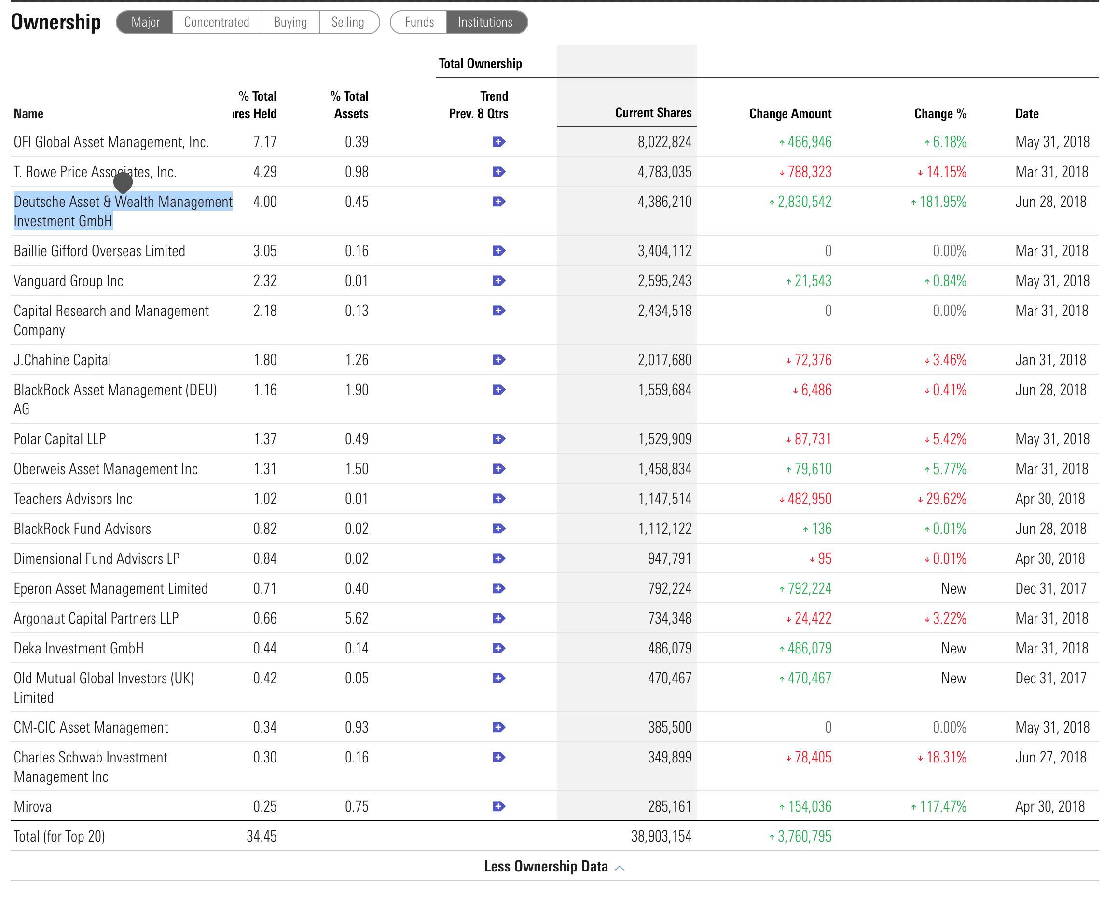Click trend arrow icon for OFI Global Asset Management
Image resolution: width=1104 pixels, height=898 pixels.
tap(498, 142)
